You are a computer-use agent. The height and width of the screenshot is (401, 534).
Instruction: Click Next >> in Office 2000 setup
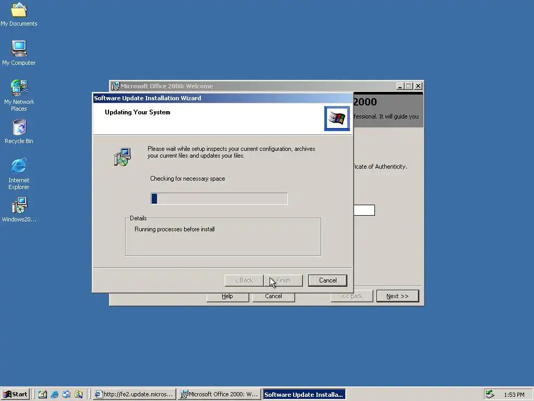point(397,296)
